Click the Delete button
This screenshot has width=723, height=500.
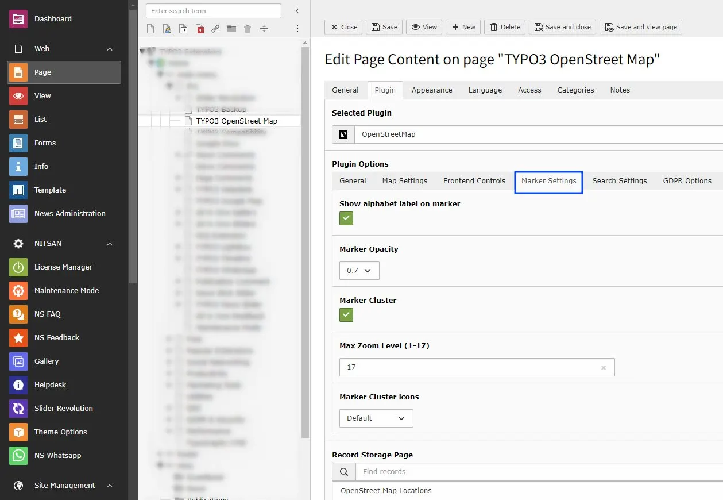(505, 27)
